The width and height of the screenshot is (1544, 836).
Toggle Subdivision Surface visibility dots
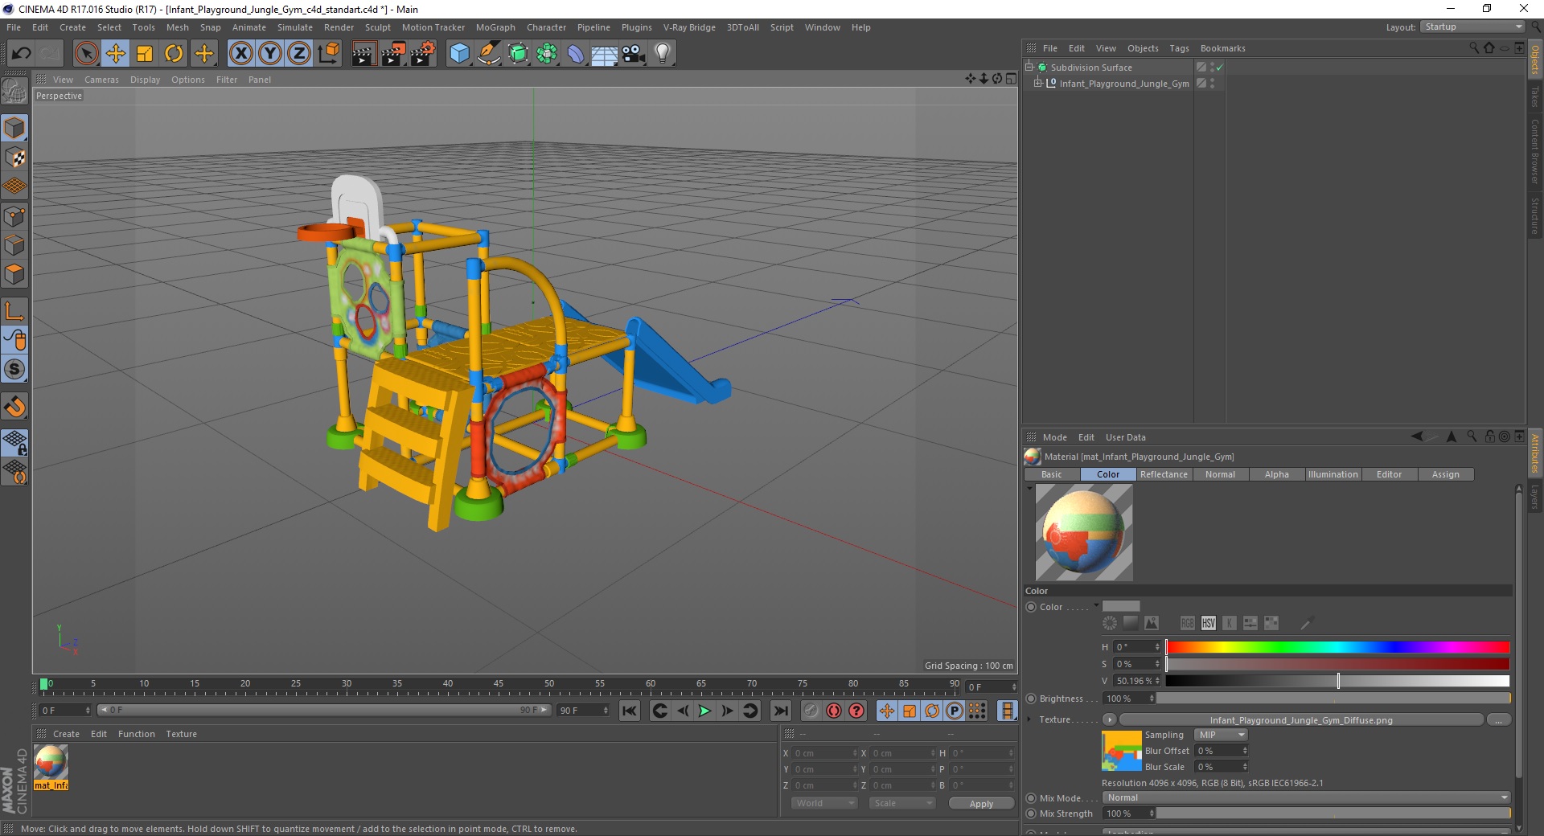tap(1212, 68)
